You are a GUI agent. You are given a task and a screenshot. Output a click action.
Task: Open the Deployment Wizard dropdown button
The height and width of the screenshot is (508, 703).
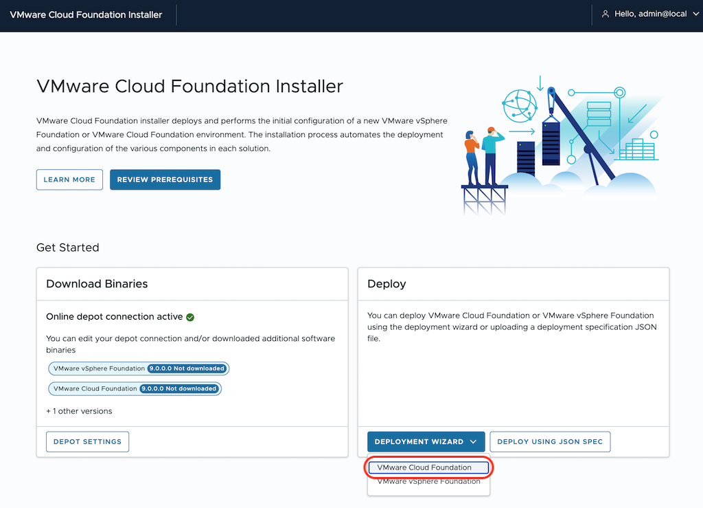coord(426,441)
